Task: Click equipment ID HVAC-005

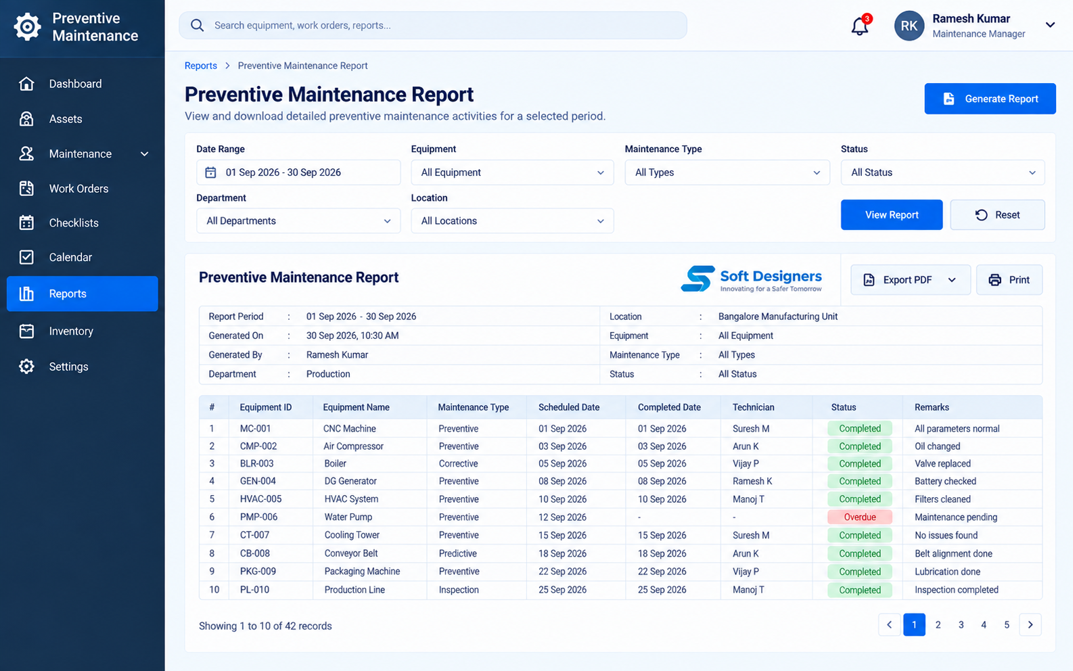Action: (x=260, y=499)
